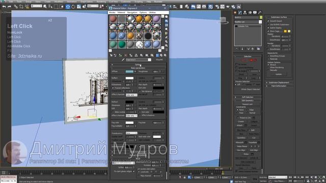Click Remove Modifier trash icon
Image resolution: width=326 pixels, height=183 pixels.
(x=253, y=49)
